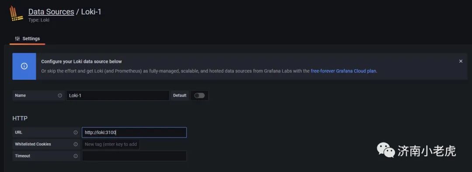This screenshot has height=172, width=472.
Task: Click the URL field with http://loki:3100
Action: click(x=134, y=132)
